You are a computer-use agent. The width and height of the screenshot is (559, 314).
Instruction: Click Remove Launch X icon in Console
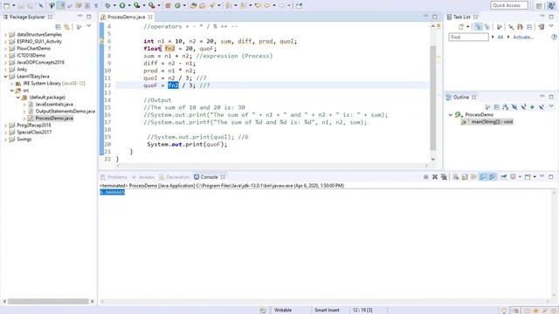pyautogui.click(x=435, y=177)
